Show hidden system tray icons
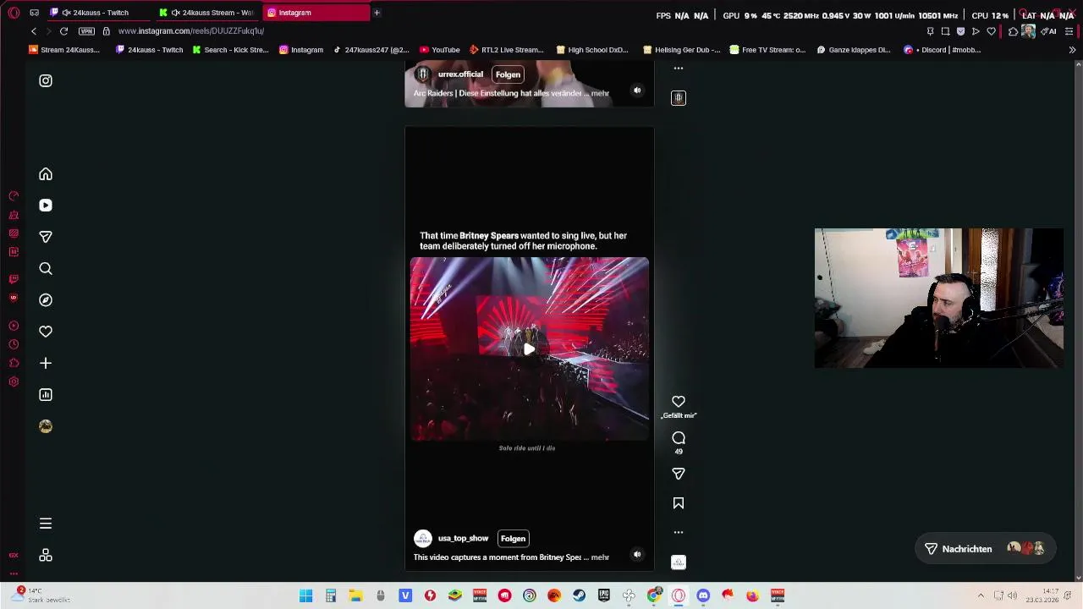The height and width of the screenshot is (609, 1083). pos(981,595)
